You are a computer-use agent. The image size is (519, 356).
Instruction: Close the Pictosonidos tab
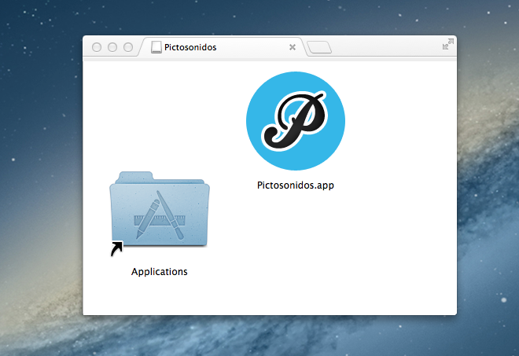coord(293,47)
